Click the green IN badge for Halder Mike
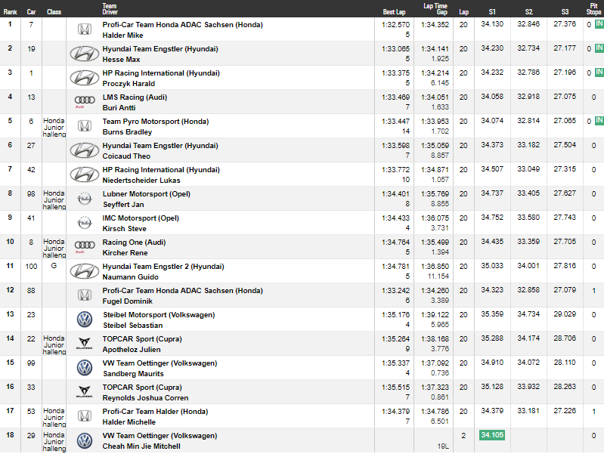 click(599, 24)
